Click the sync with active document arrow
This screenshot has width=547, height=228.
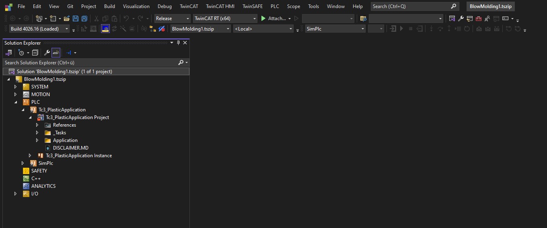click(x=68, y=53)
